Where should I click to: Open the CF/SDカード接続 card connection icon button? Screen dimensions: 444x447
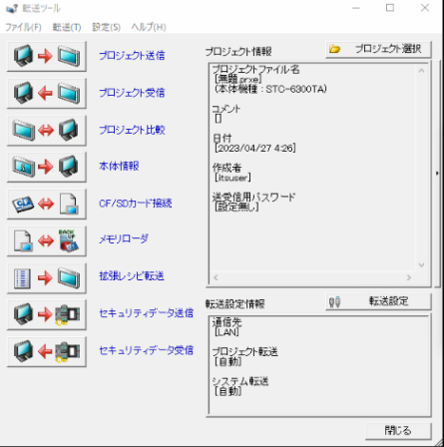click(47, 204)
